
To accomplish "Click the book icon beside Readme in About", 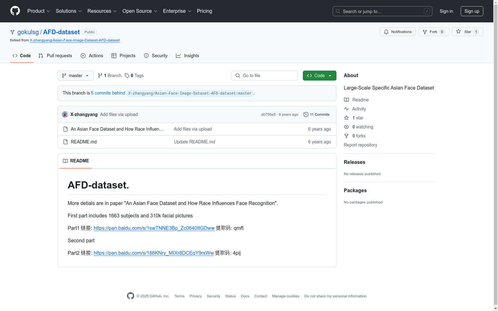I will point(346,100).
